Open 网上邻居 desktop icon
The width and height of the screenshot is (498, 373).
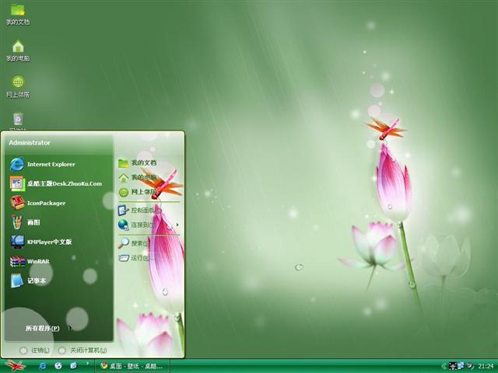point(18,86)
